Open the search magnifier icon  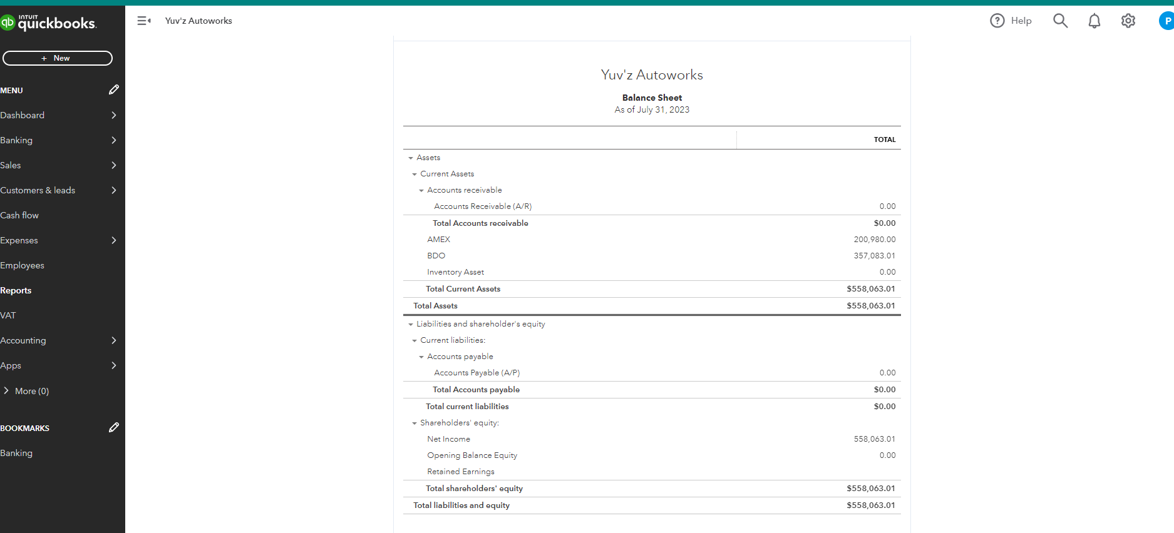[x=1060, y=21]
